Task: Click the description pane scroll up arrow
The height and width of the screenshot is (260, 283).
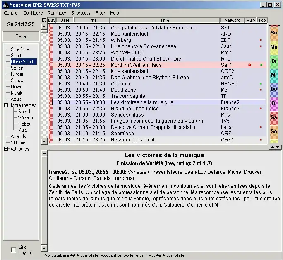Action: click(44, 153)
